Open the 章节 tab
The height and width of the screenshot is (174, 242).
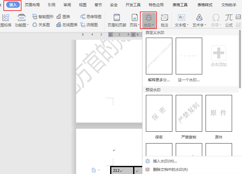(x=98, y=5)
